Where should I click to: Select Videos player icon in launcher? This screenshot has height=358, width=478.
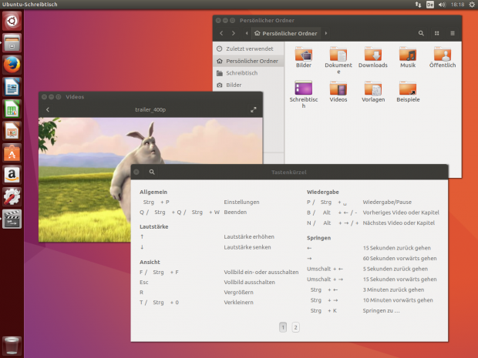tap(12, 219)
